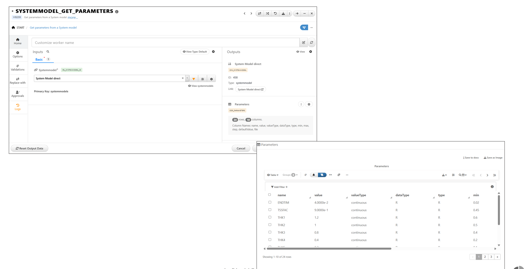Open the Table view dropdown
The image size is (528, 269).
coord(273,175)
